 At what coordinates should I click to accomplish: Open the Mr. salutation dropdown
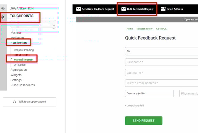click(x=161, y=51)
